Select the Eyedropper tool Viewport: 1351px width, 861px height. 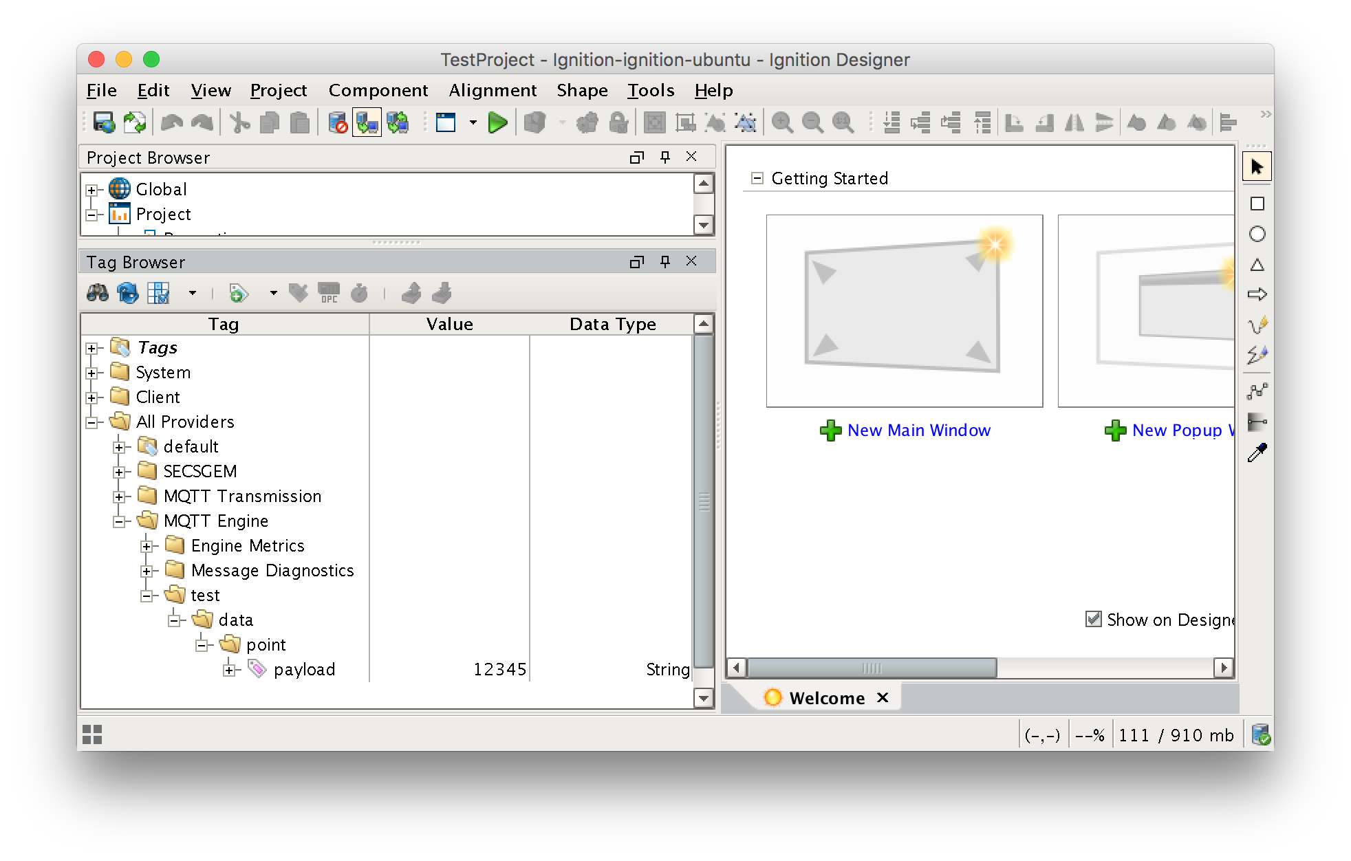coord(1257,453)
